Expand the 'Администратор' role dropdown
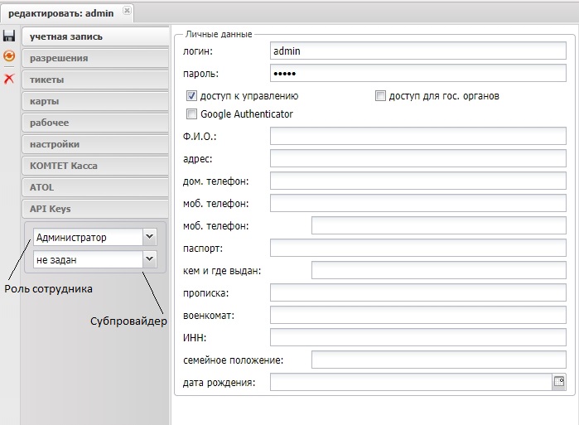The width and height of the screenshot is (579, 425). [149, 238]
